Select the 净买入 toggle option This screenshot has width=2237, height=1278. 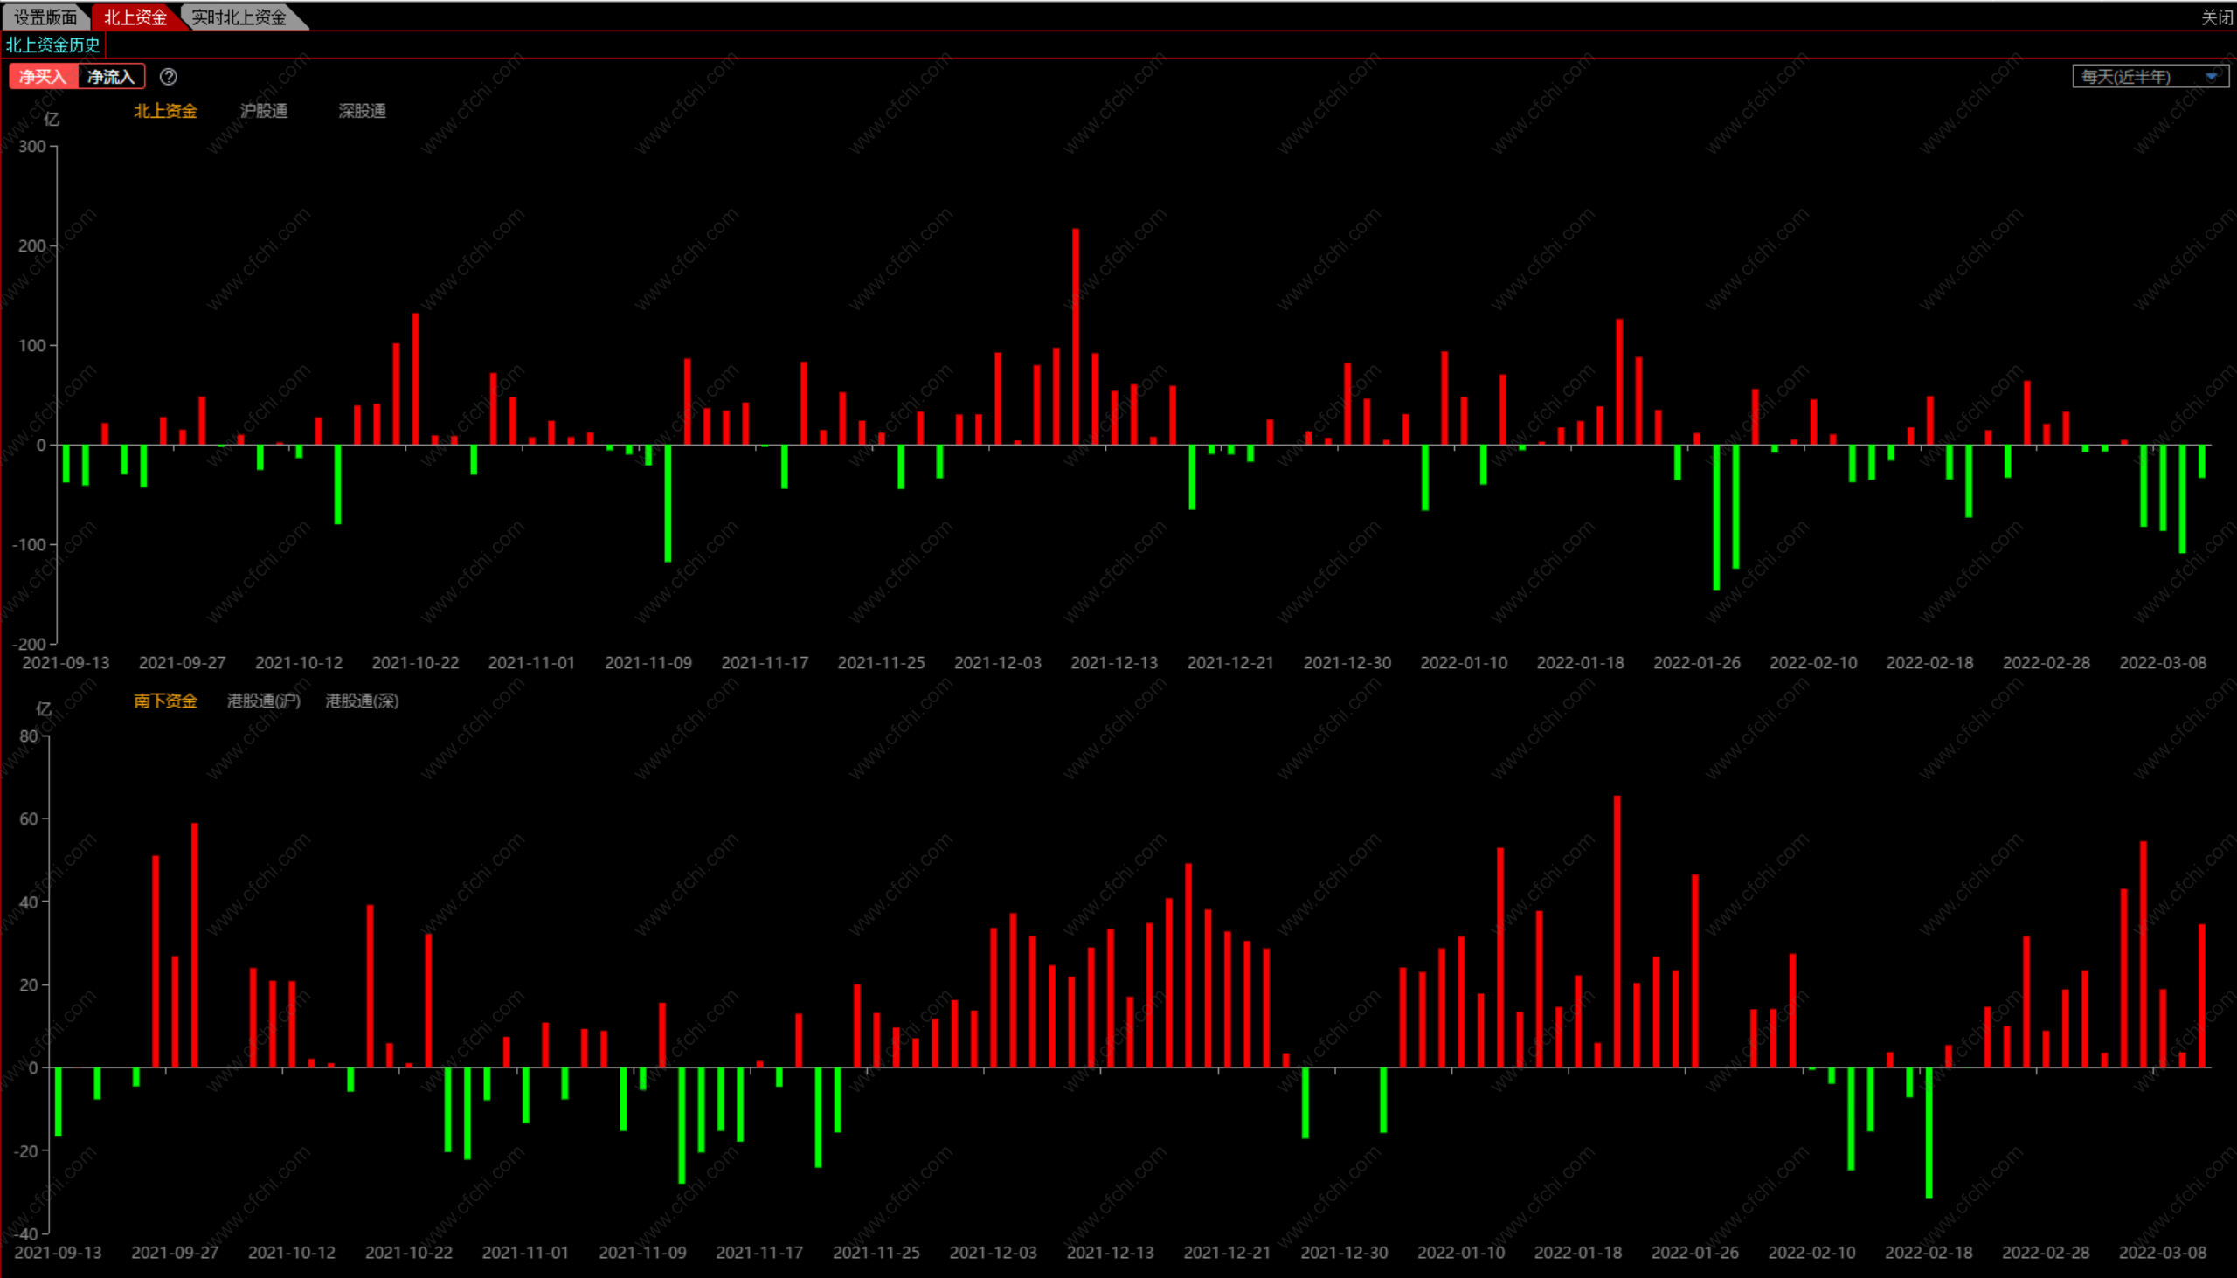click(43, 77)
